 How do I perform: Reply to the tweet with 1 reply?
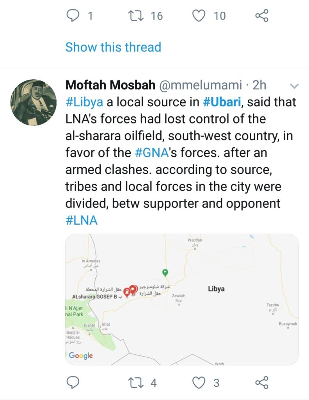coord(73,16)
